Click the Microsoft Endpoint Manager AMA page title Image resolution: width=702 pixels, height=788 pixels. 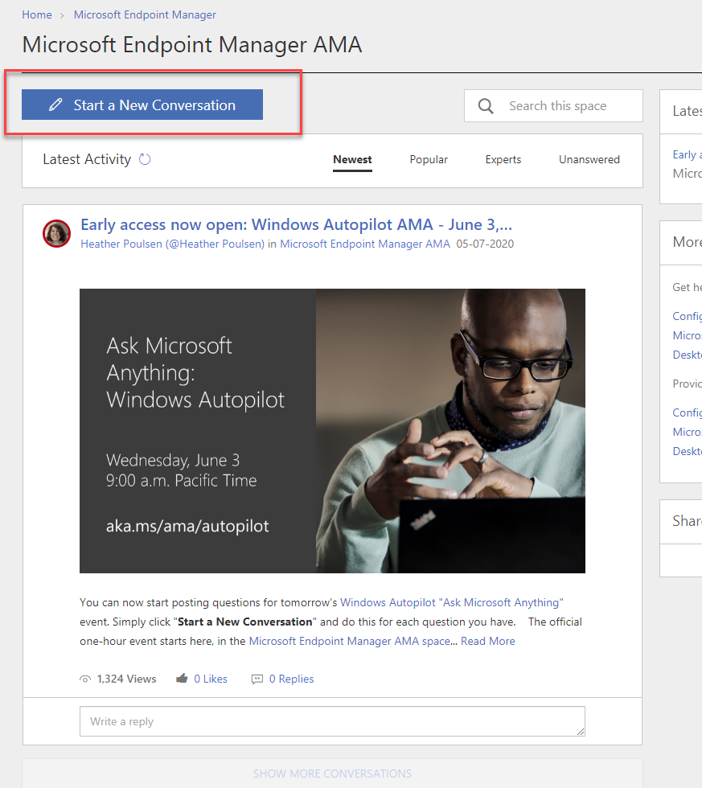(192, 44)
